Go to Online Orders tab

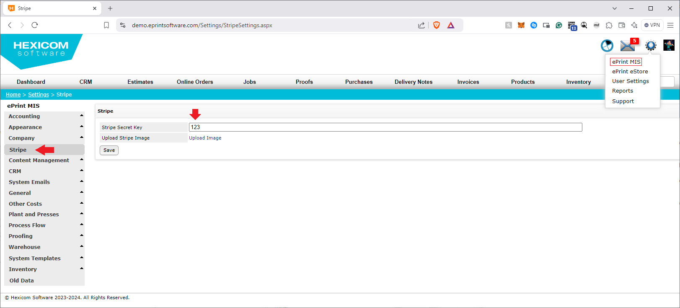(x=195, y=82)
